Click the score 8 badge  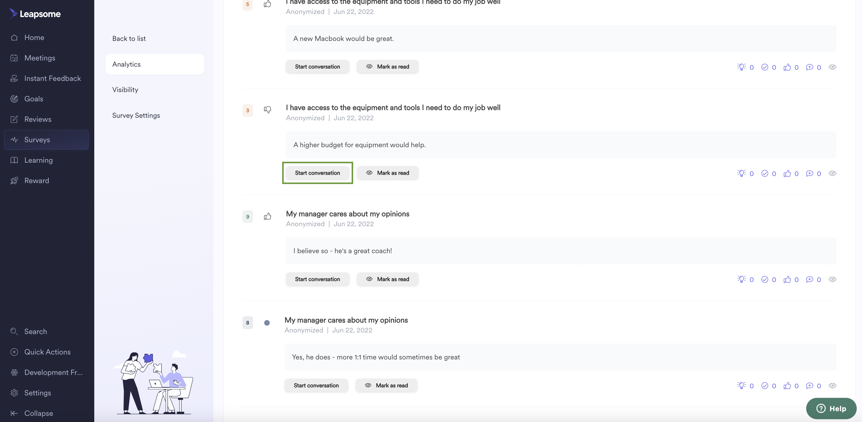[247, 323]
